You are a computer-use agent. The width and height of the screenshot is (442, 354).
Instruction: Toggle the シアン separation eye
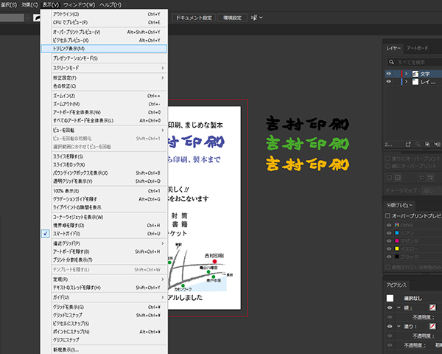[x=389, y=233]
